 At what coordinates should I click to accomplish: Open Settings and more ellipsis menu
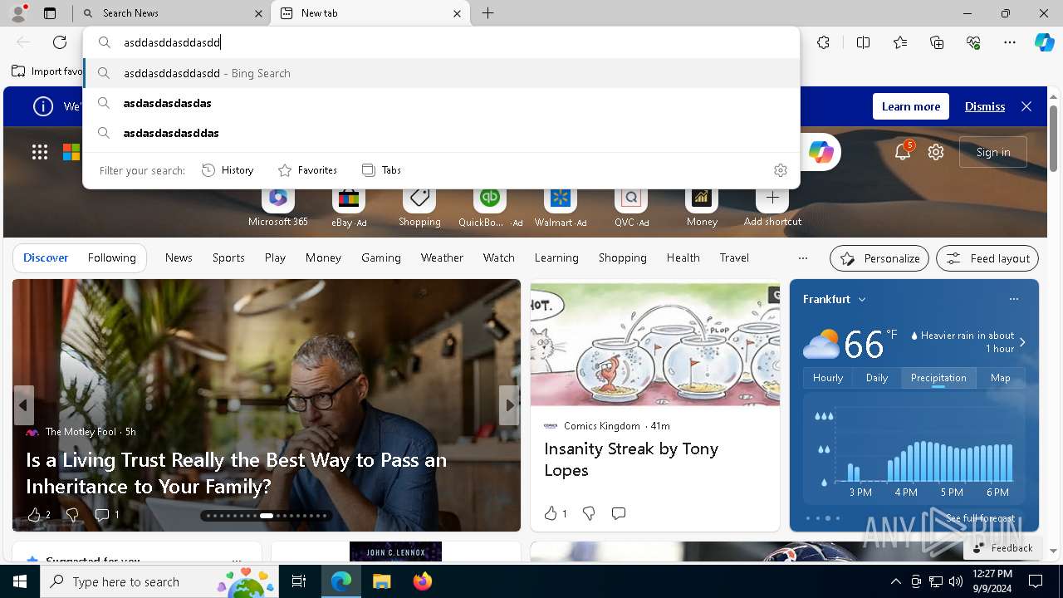tap(1010, 42)
